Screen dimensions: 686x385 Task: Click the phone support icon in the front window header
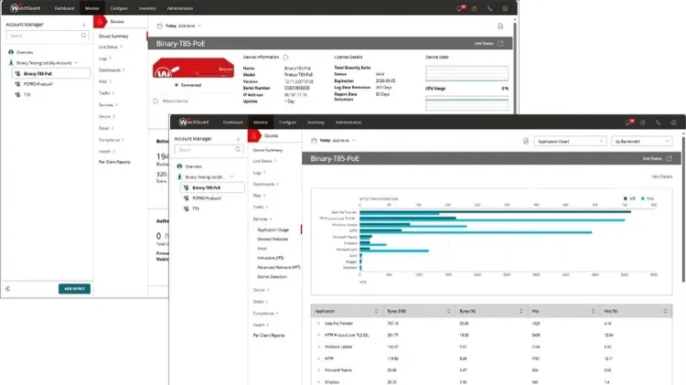pos(658,123)
